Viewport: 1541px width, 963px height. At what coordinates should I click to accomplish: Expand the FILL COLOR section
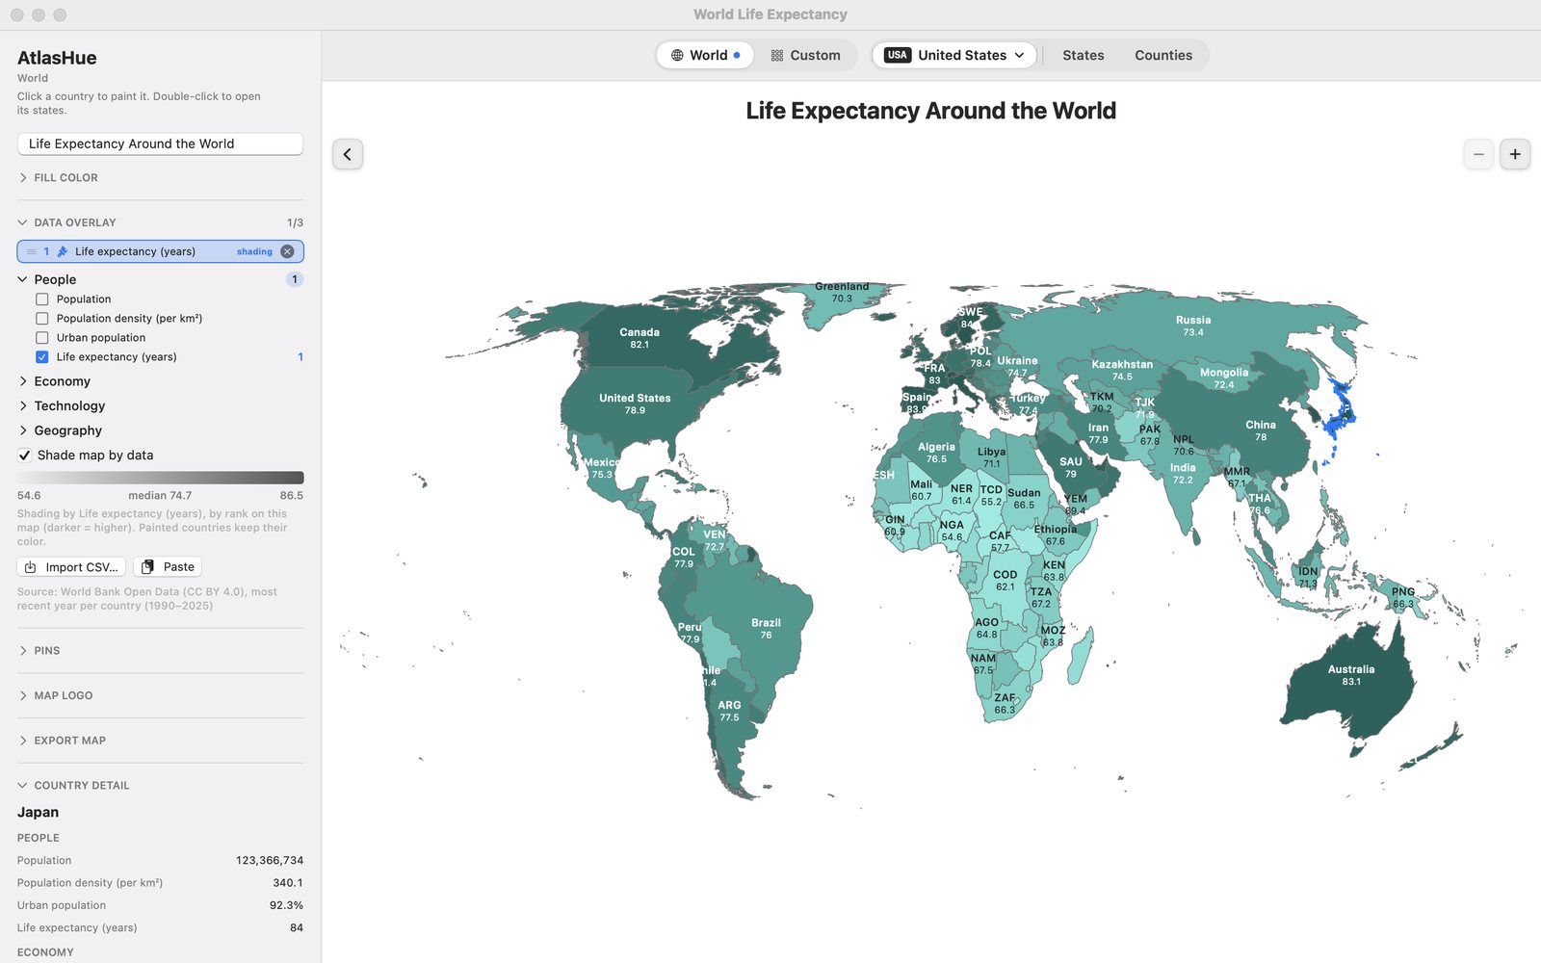58,178
